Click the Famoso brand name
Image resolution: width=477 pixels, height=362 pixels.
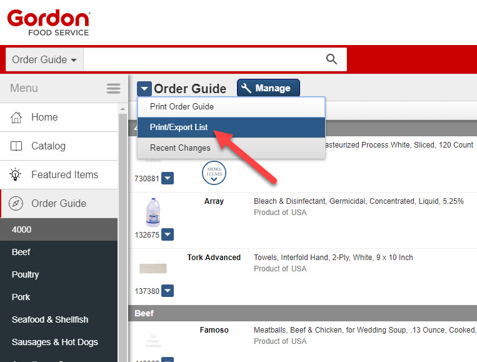pyautogui.click(x=214, y=329)
